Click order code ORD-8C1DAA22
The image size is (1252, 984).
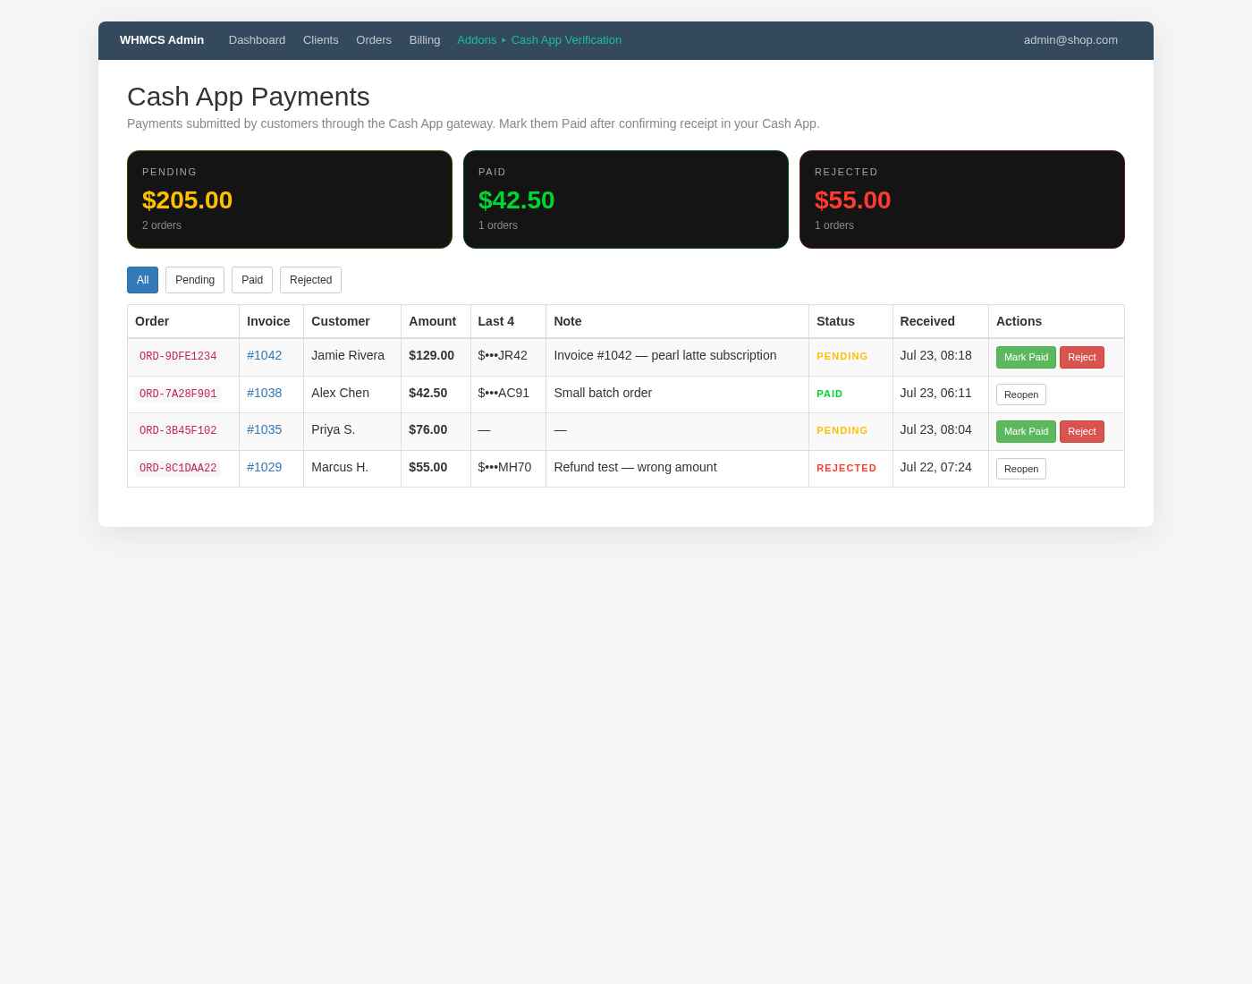click(x=178, y=468)
